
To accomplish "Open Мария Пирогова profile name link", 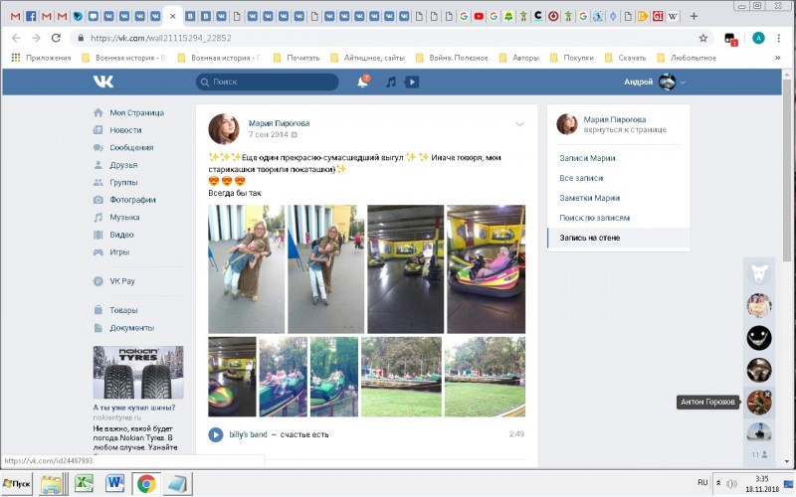I will [278, 122].
